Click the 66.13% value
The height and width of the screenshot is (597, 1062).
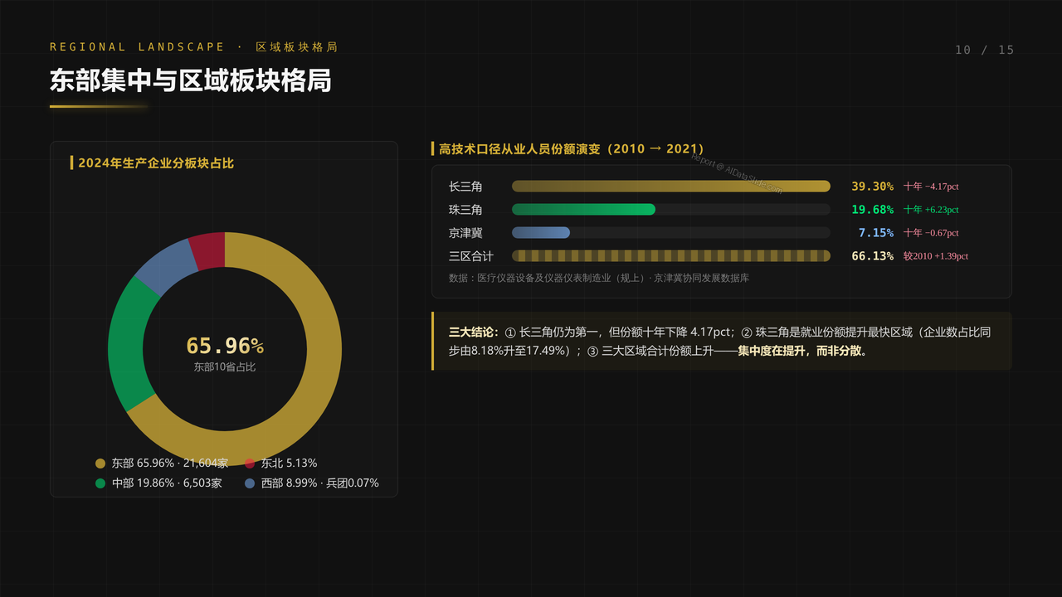(x=873, y=256)
